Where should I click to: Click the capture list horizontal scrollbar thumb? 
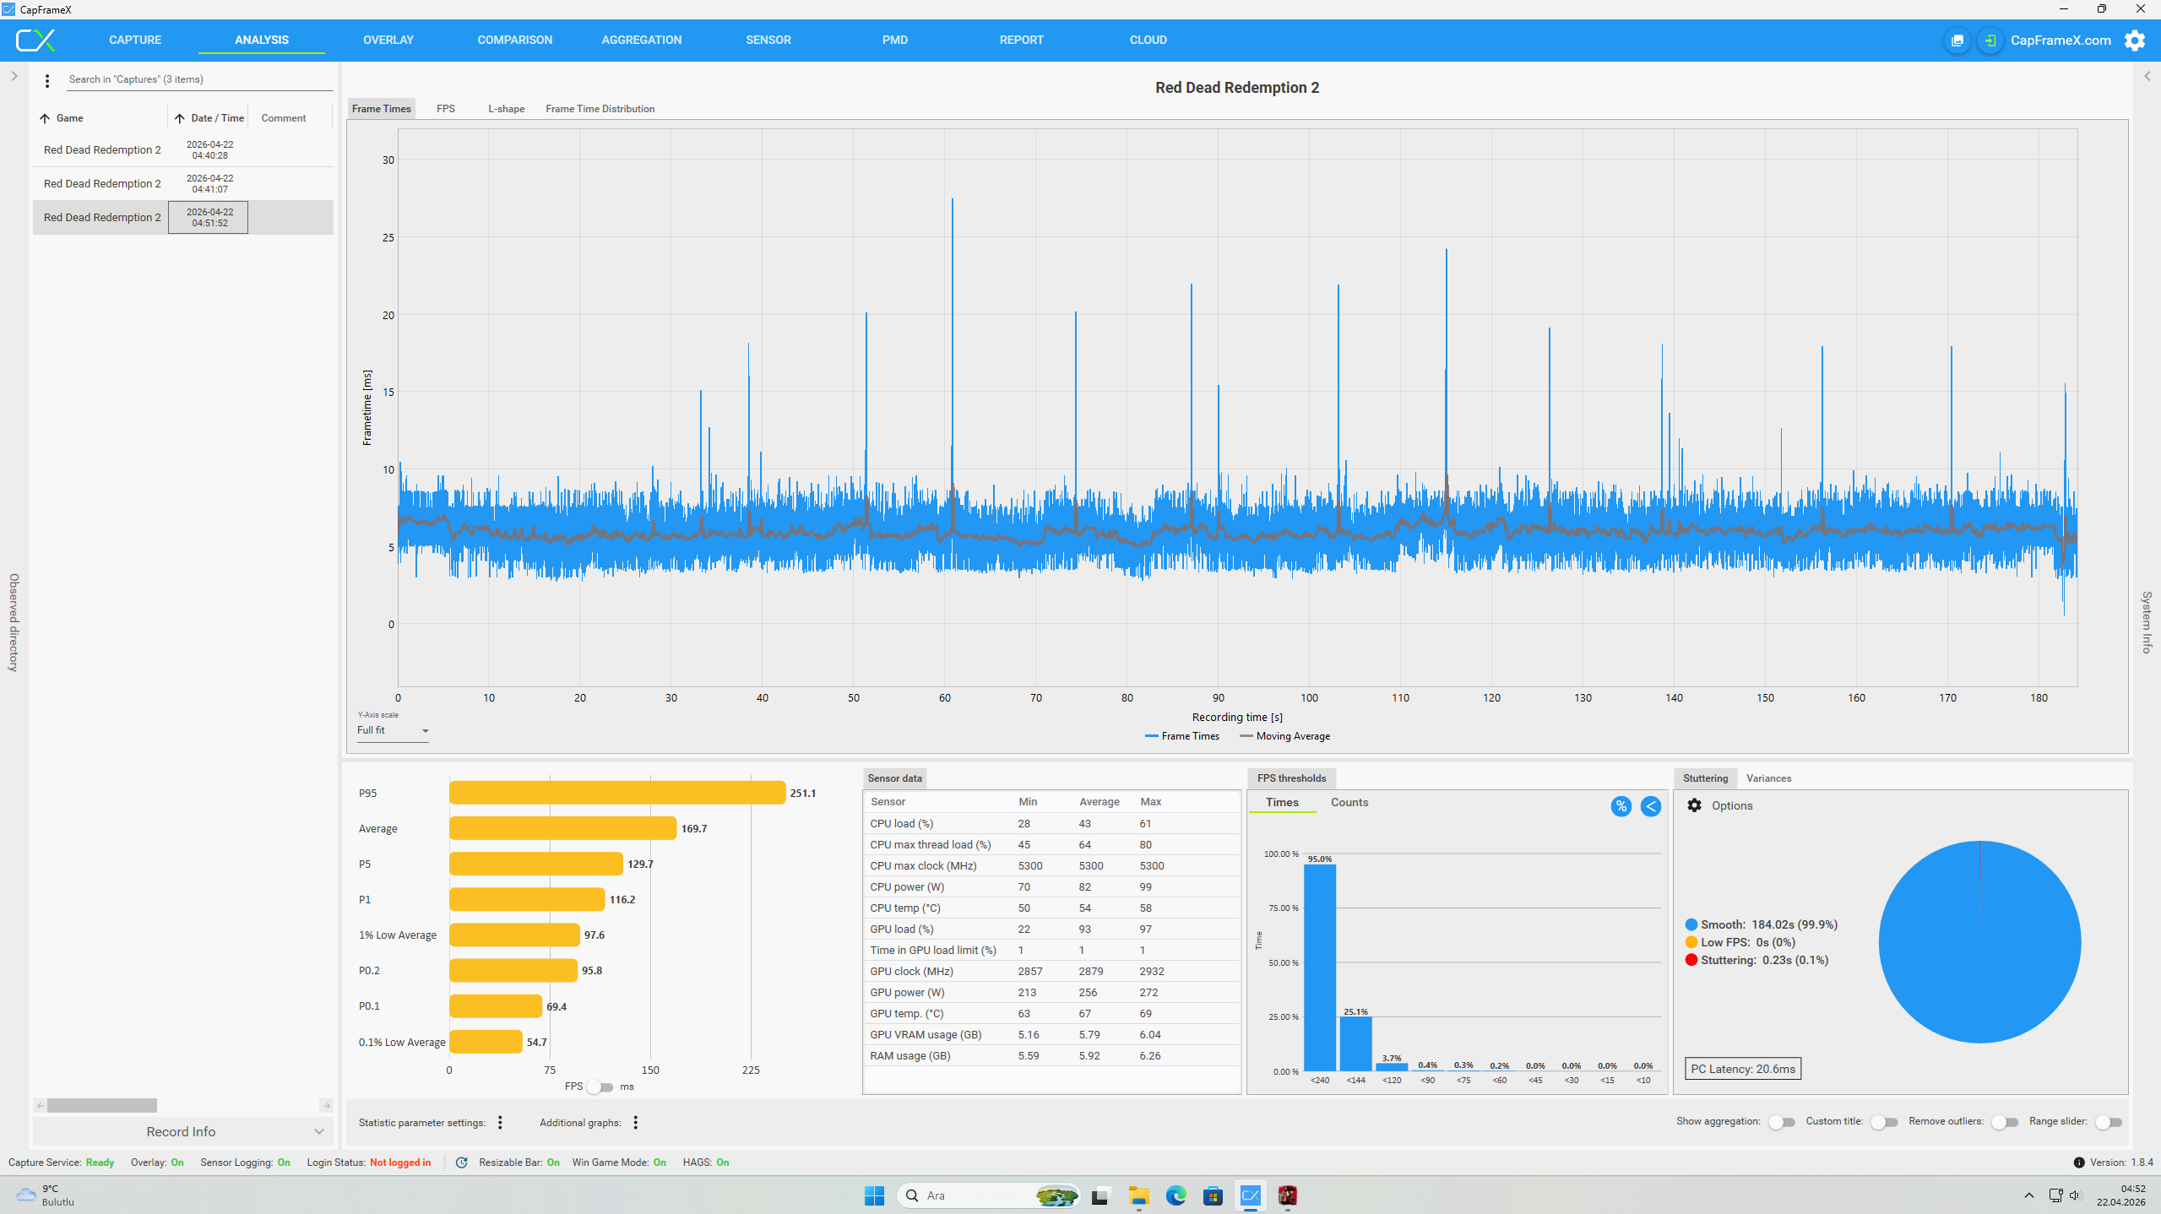pos(102,1105)
